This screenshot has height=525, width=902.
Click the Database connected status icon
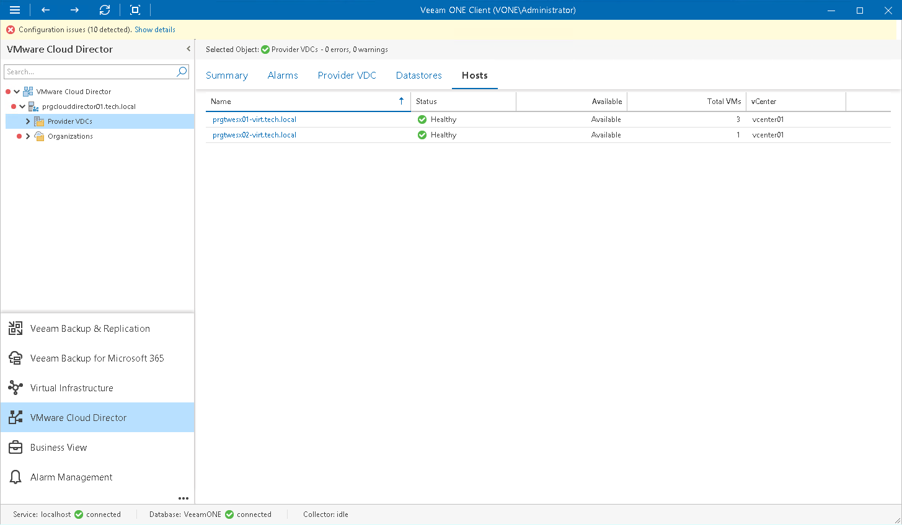(229, 514)
